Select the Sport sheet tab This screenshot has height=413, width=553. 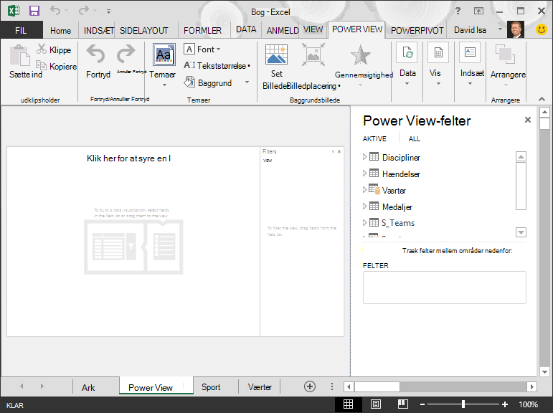[211, 387]
